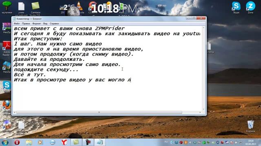Open the Skype shortcut on left desktop edge
This screenshot has height=146, width=261.
(x=7, y=87)
